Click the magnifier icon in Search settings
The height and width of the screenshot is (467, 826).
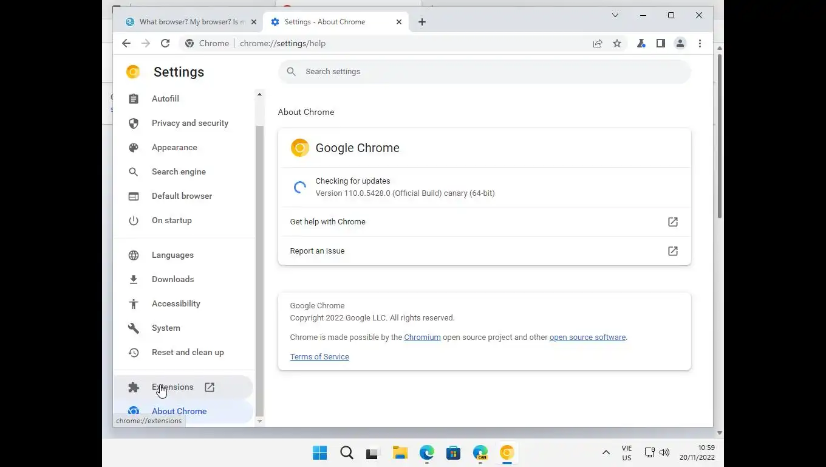coord(292,72)
